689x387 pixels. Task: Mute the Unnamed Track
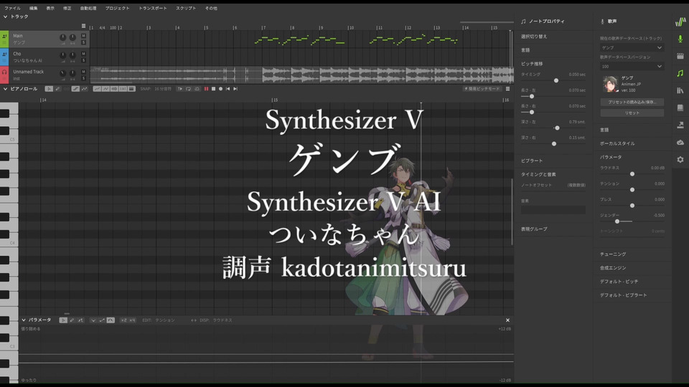coord(83,72)
